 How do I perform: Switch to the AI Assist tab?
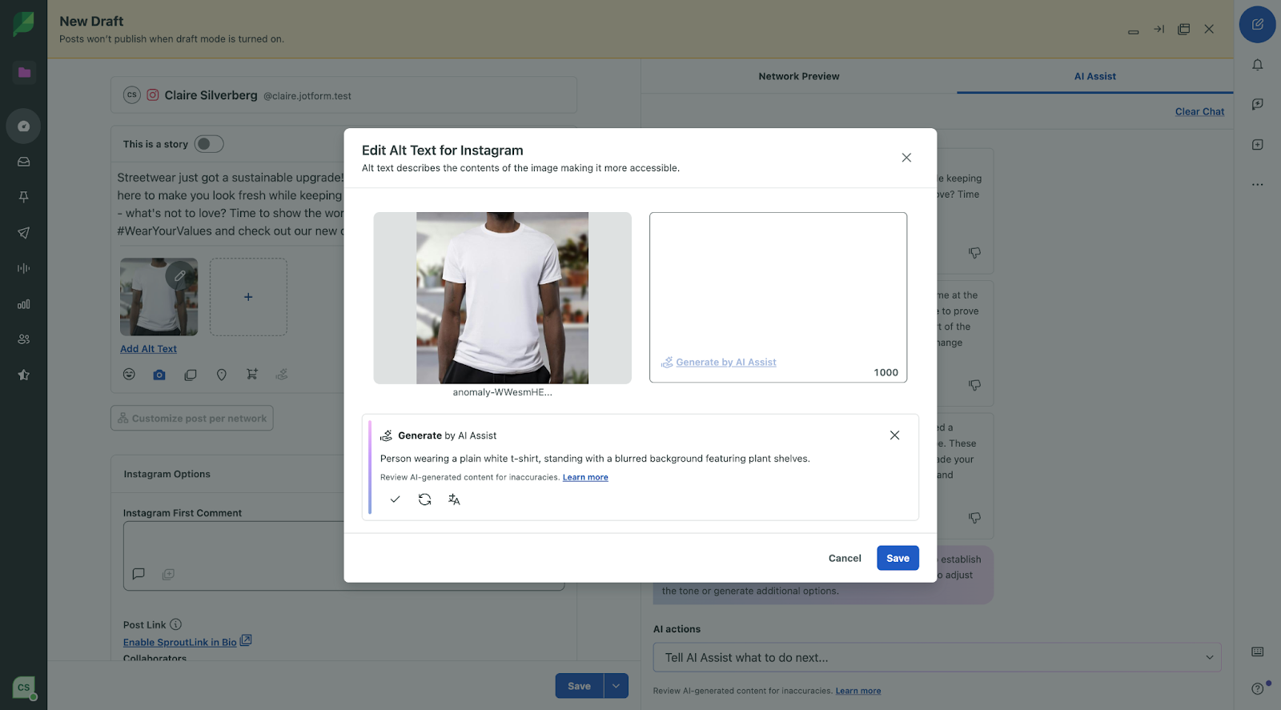[x=1094, y=77]
